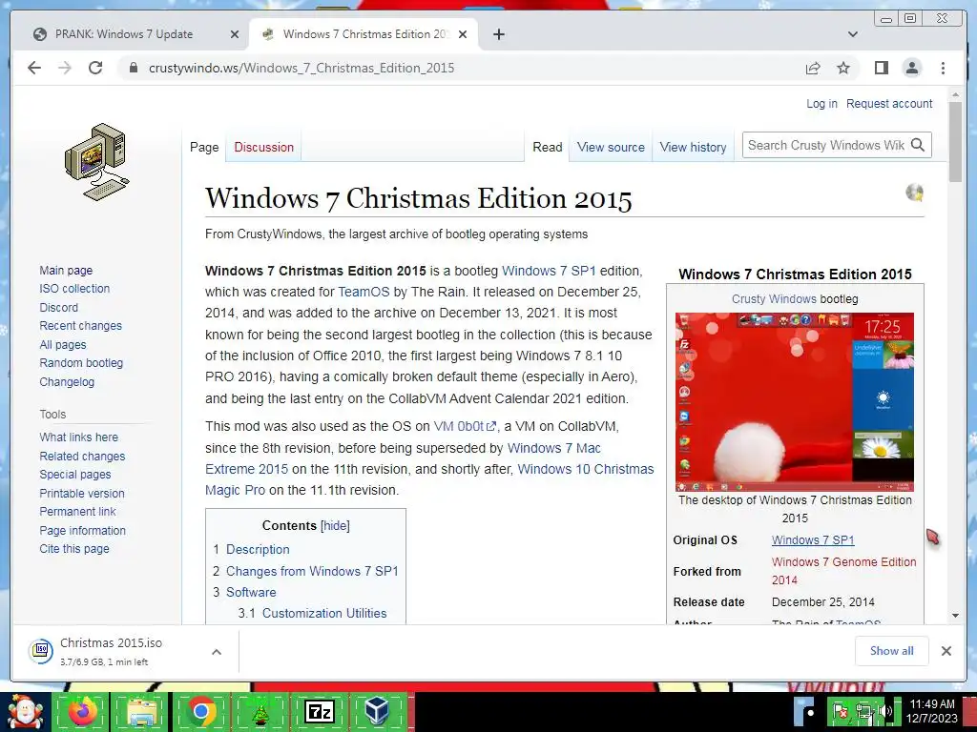Open ISO collection sidebar link

(x=74, y=288)
